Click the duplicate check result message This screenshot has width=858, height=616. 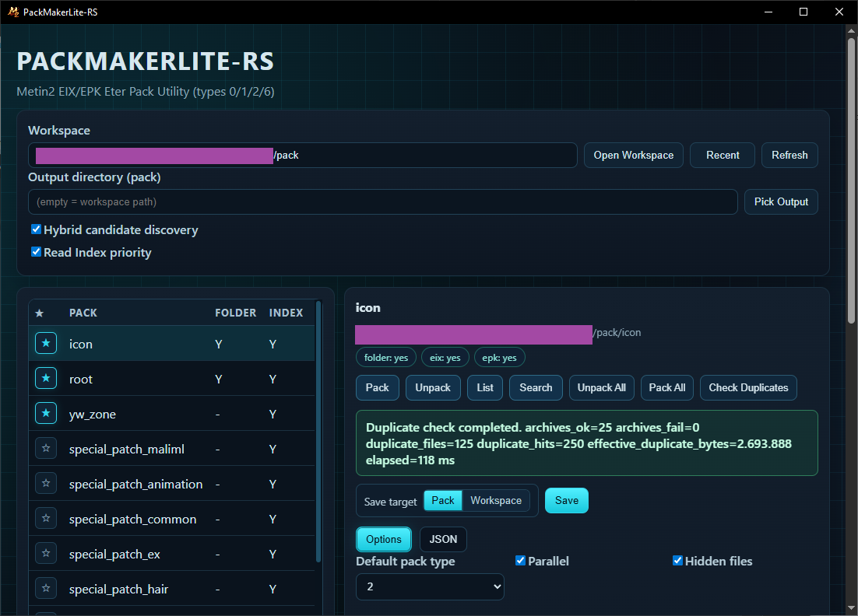[586, 443]
